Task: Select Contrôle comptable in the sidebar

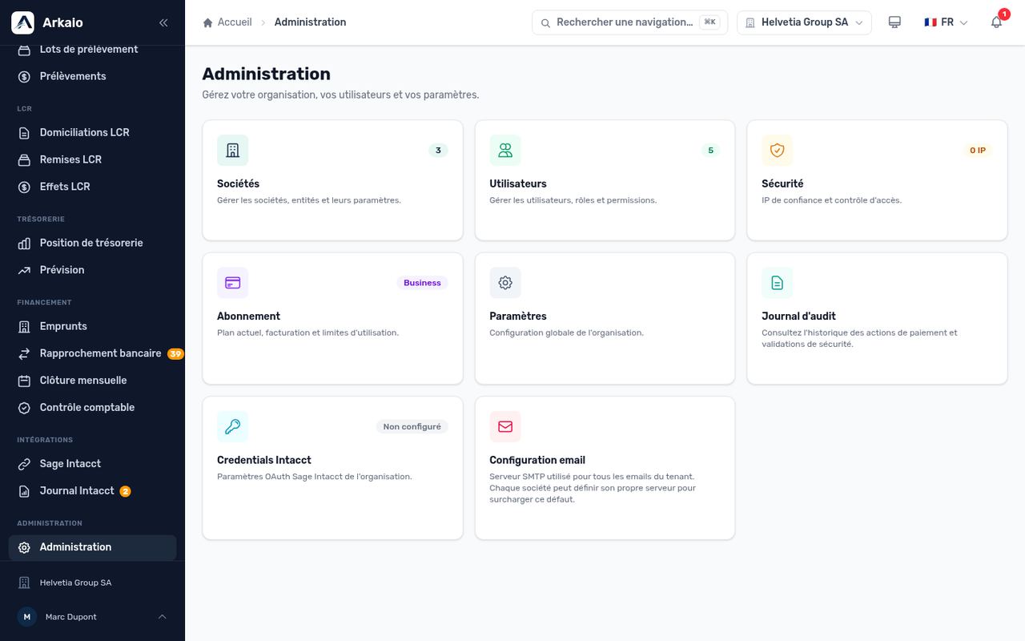Action: click(x=93, y=408)
